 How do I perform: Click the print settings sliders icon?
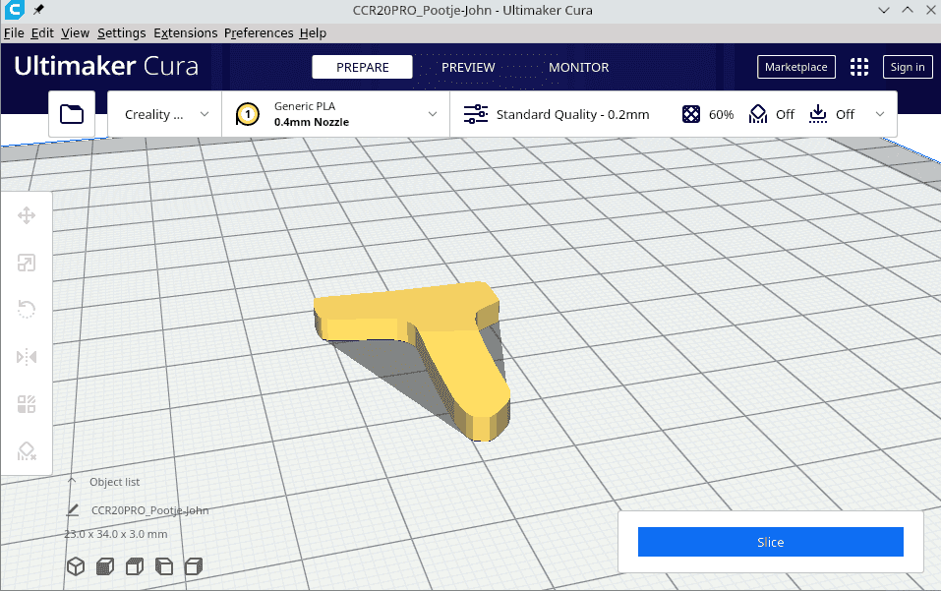[475, 114]
